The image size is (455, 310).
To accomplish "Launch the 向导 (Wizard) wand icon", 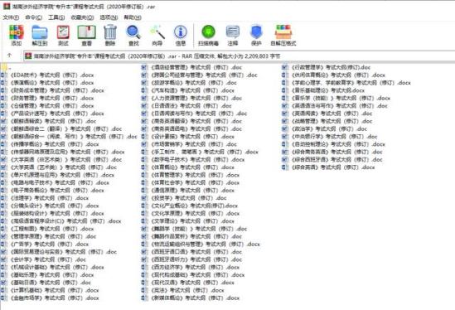I will pos(157,36).
